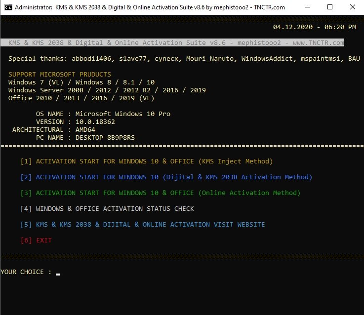Click the date and time at top right
This screenshot has width=364, height=315.
pyautogui.click(x=314, y=27)
